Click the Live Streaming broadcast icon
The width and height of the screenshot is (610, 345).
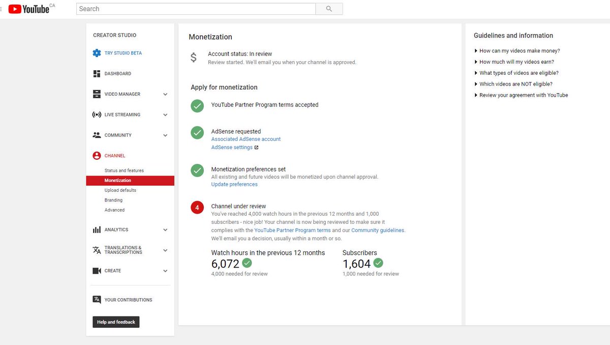97,114
